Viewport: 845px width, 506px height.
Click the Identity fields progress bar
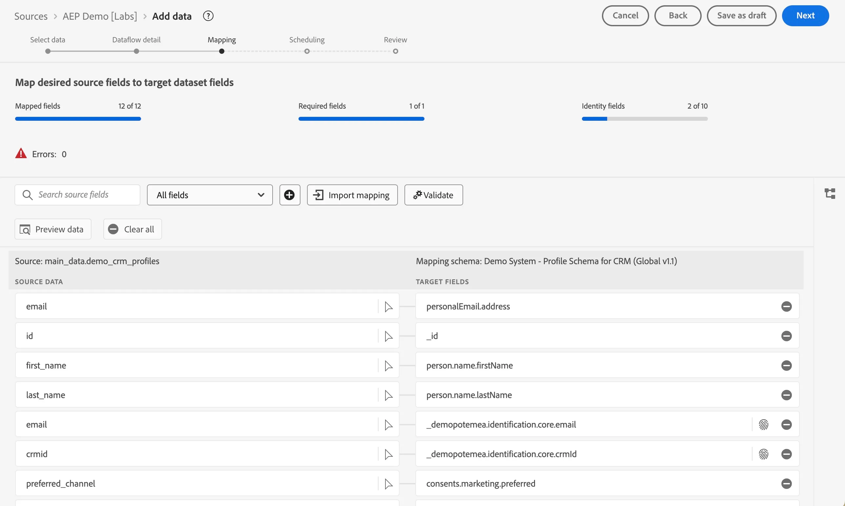tap(645, 119)
